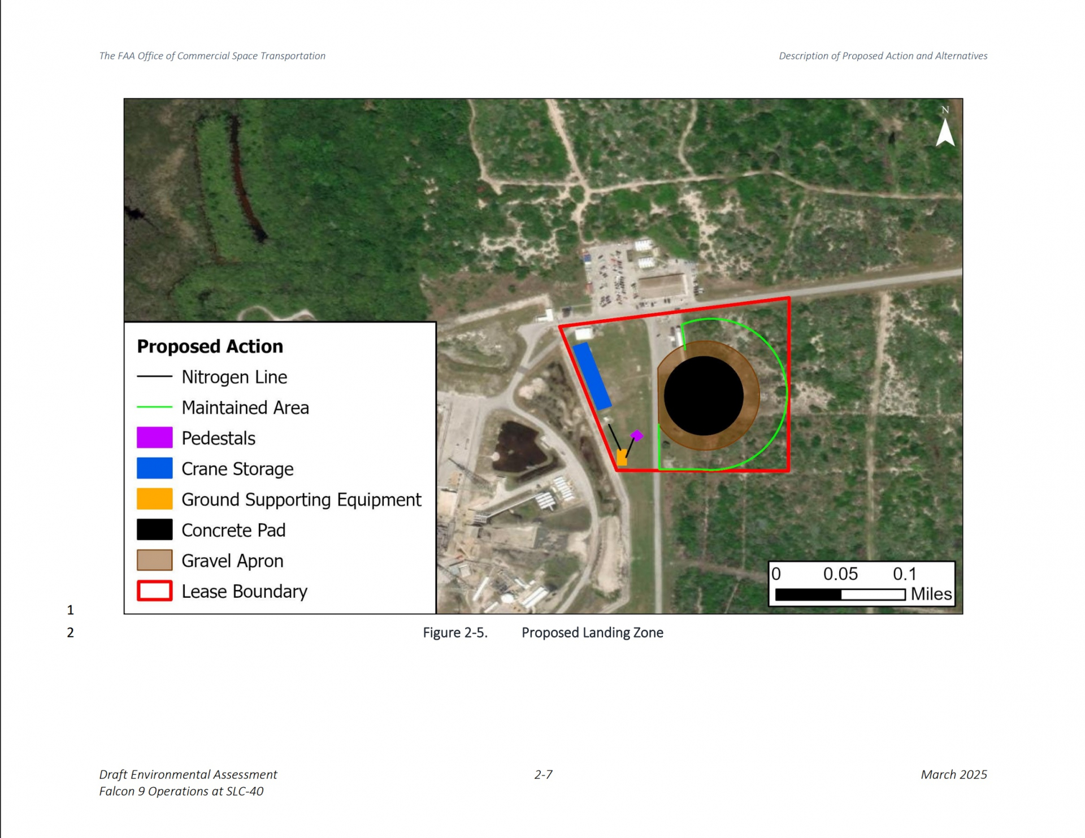The width and height of the screenshot is (1085, 838).
Task: Click the 'Crane Storage' legend label
Action: pos(237,469)
